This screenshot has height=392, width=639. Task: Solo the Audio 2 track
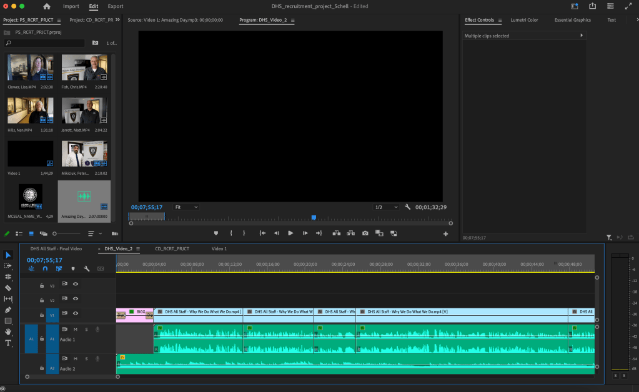(86, 359)
